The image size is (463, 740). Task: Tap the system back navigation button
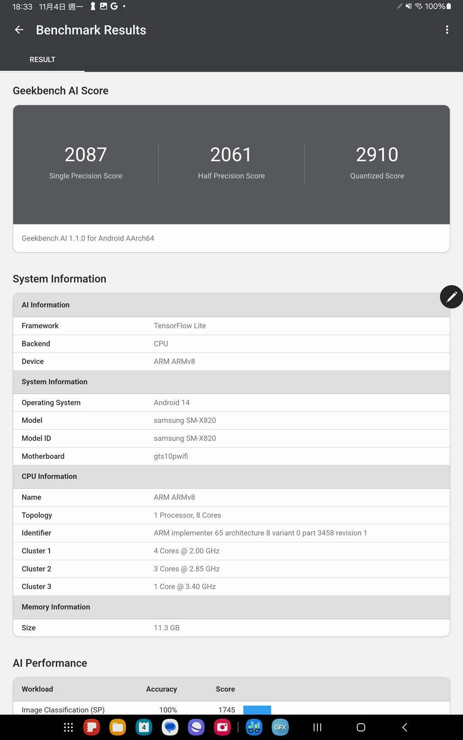point(405,727)
